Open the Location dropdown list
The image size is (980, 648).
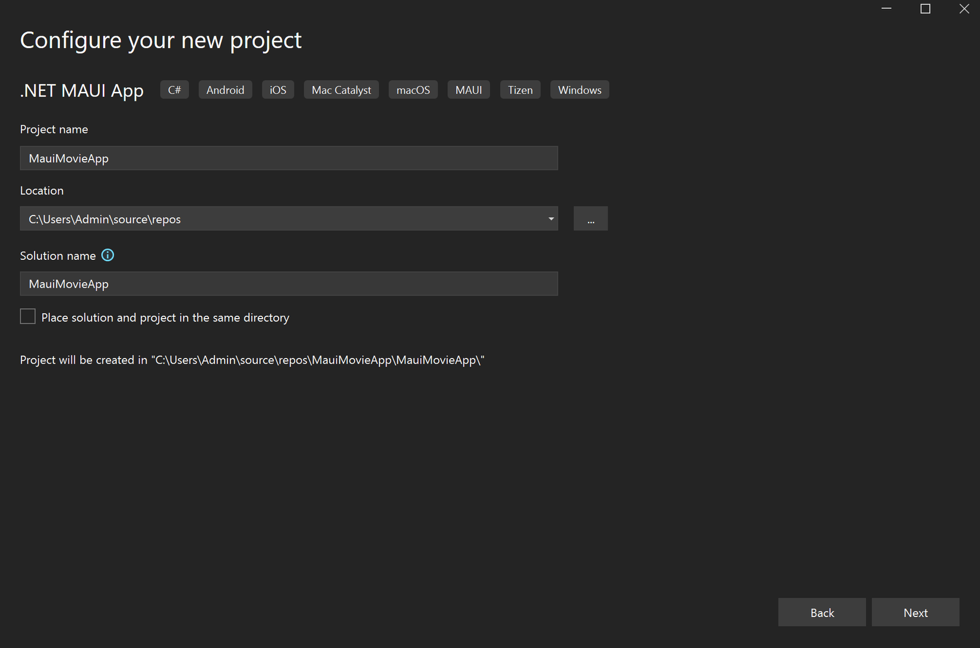point(551,218)
